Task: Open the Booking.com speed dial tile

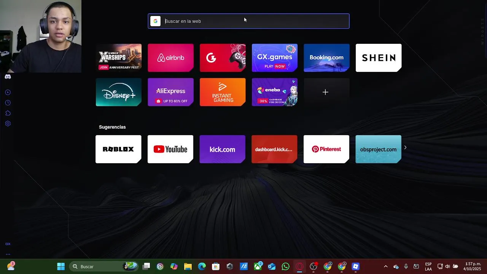Action: click(x=326, y=57)
